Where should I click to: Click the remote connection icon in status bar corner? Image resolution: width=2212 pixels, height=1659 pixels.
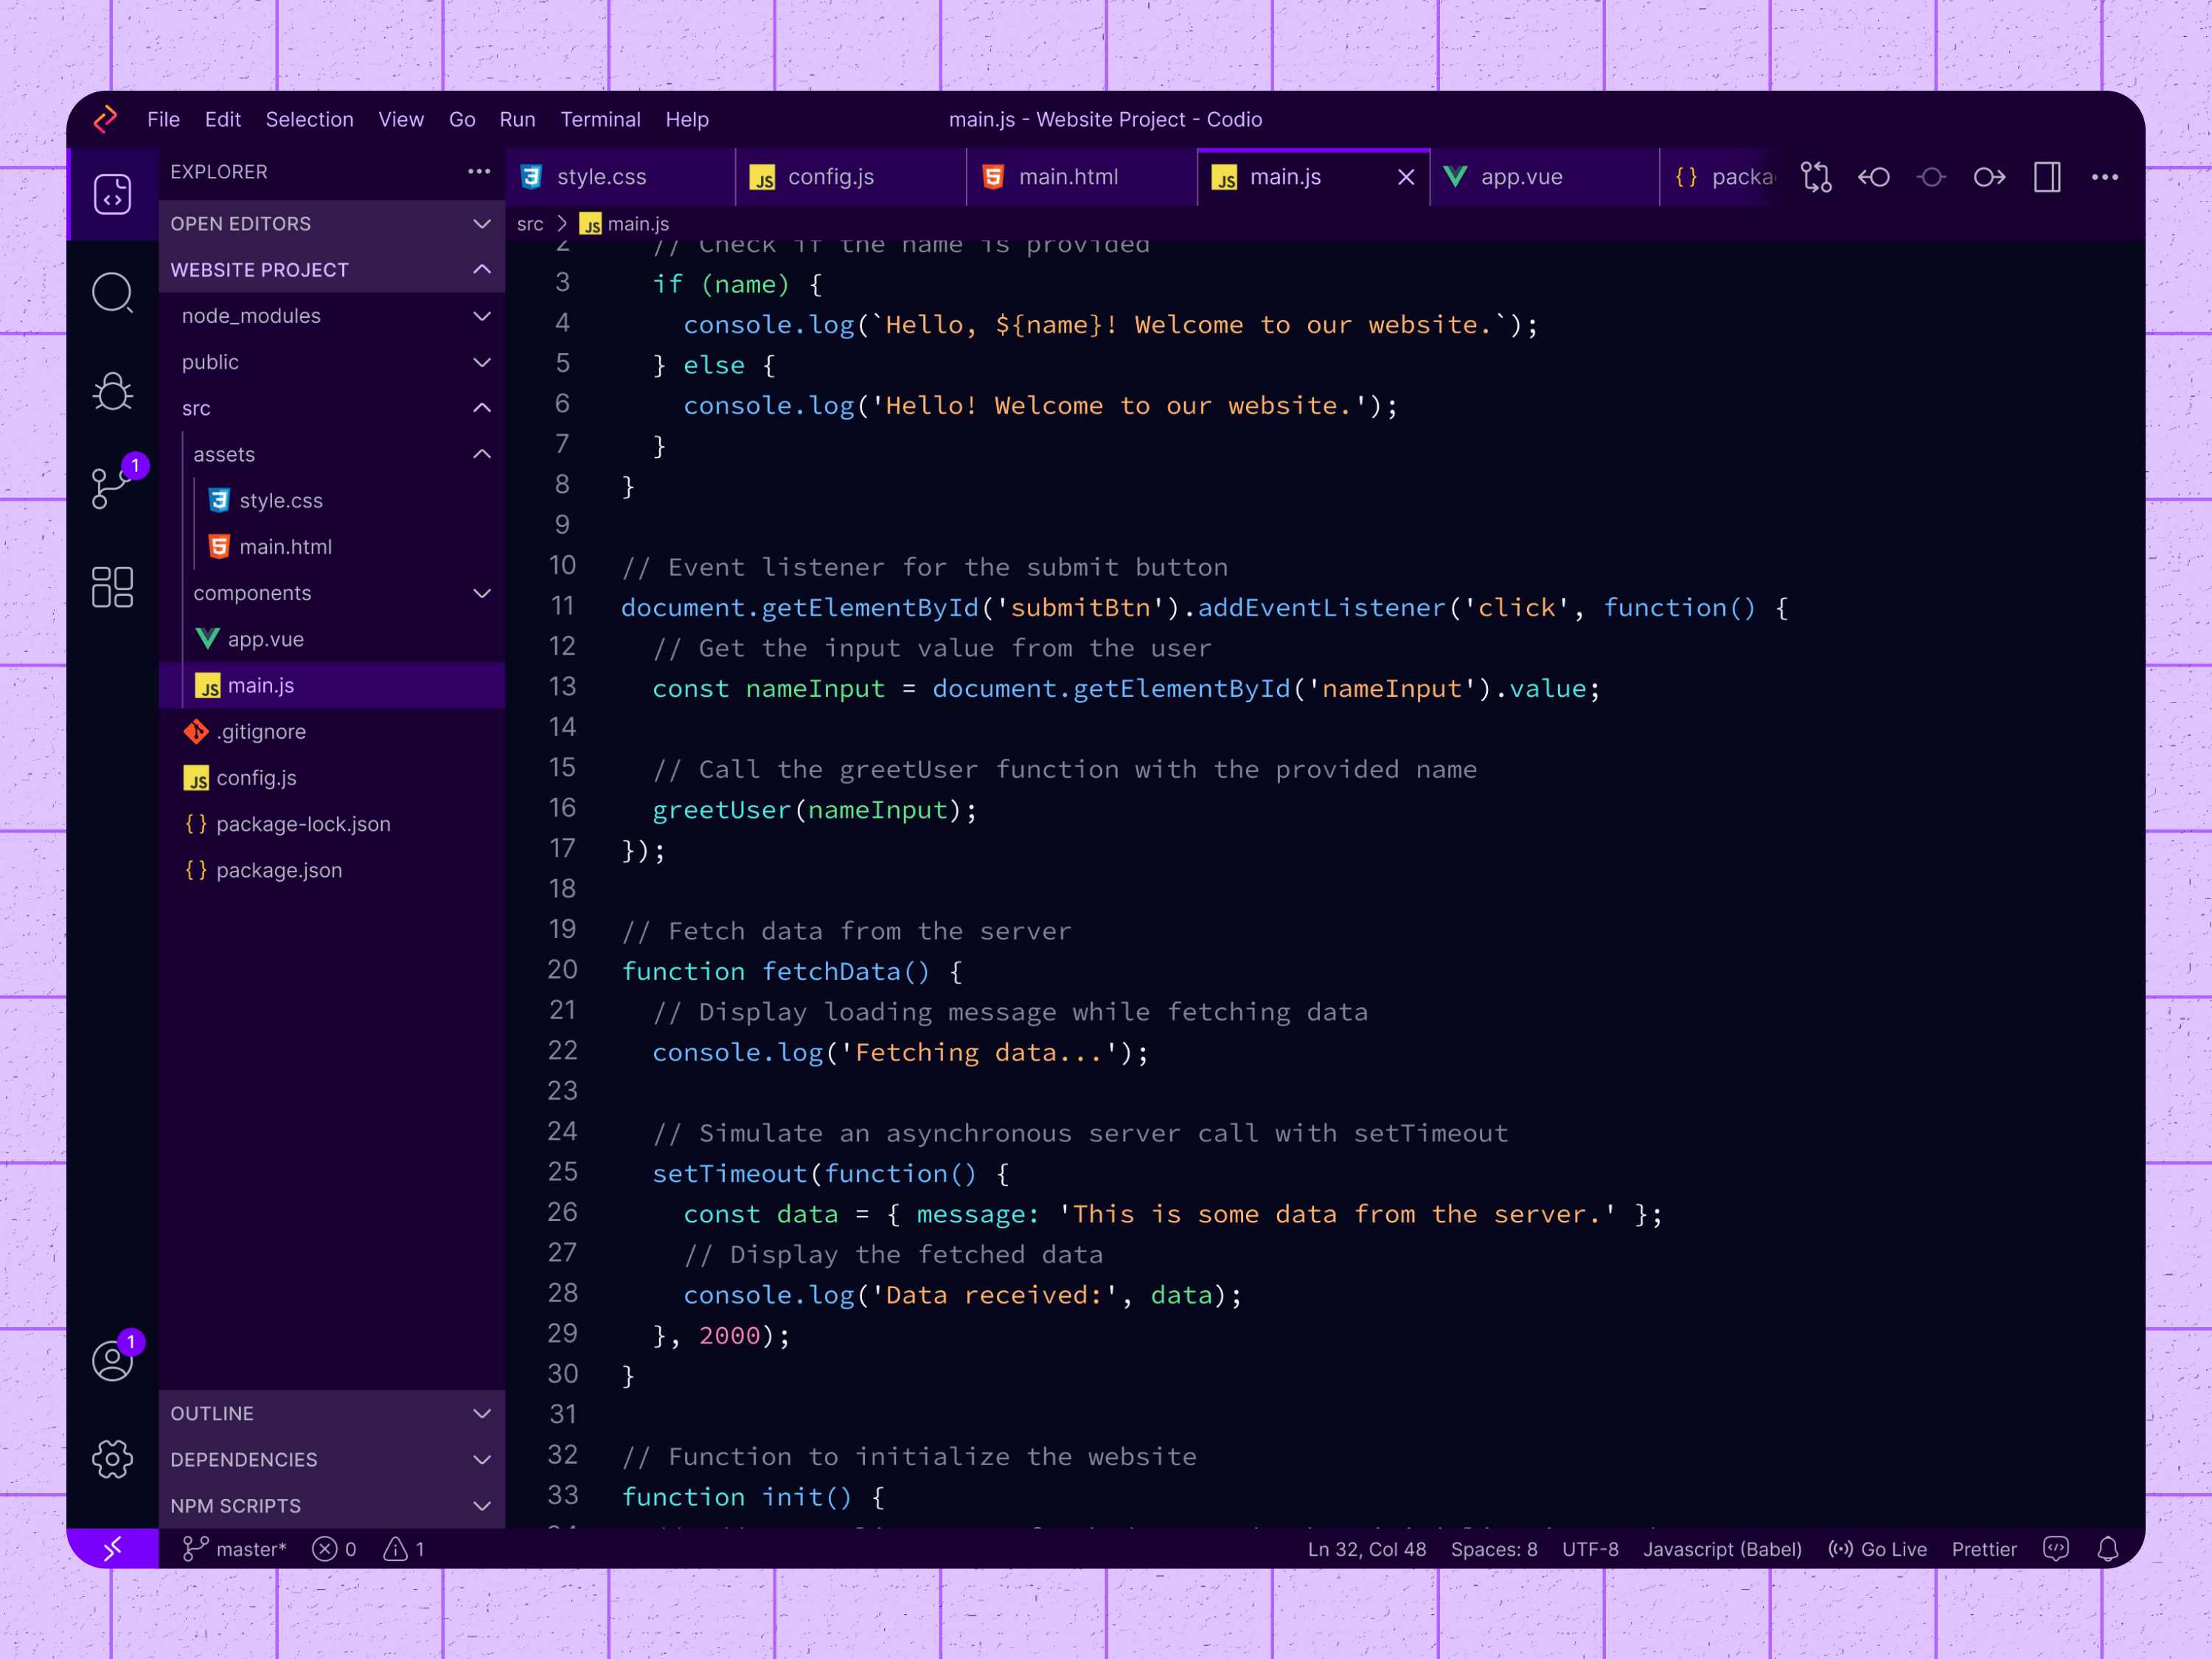point(112,1548)
